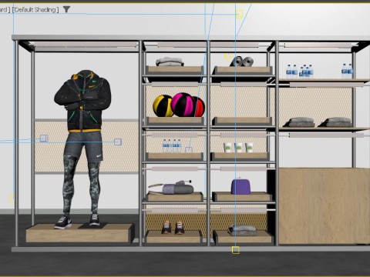Select the folded grey clothes on the bottom-right shelf

click(243, 230)
